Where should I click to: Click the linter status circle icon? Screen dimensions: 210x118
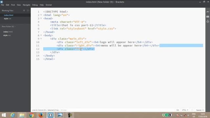[192, 110]
